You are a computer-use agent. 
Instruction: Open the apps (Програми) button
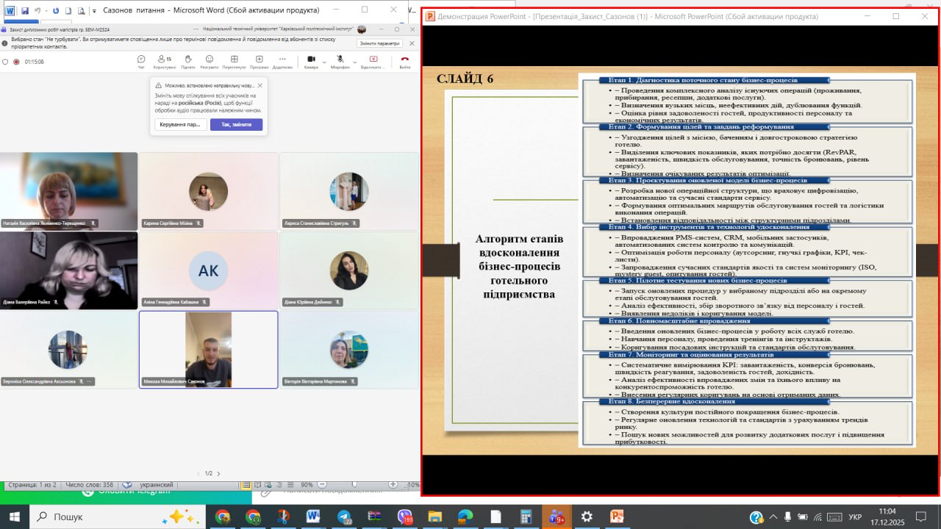259,60
